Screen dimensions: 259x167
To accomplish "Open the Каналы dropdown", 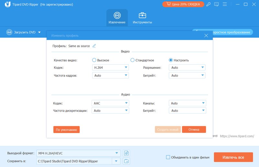I will point(187,103).
